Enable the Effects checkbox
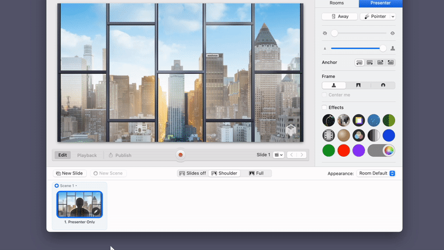The image size is (444, 250). 324,107
